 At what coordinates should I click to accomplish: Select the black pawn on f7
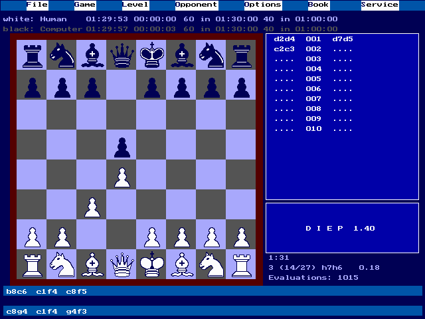click(182, 88)
